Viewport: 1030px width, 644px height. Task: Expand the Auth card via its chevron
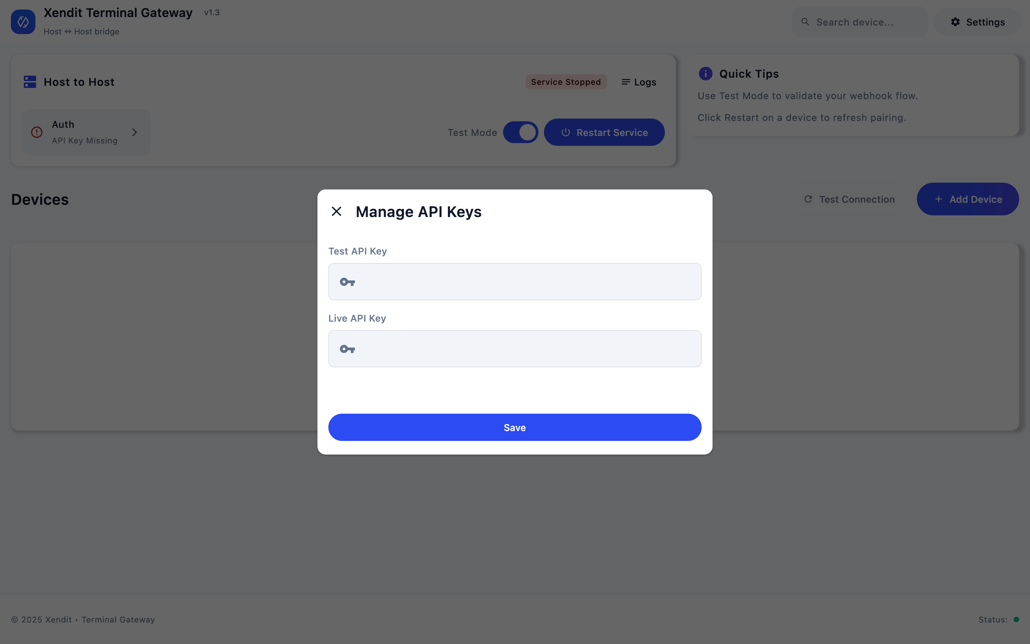(x=135, y=132)
